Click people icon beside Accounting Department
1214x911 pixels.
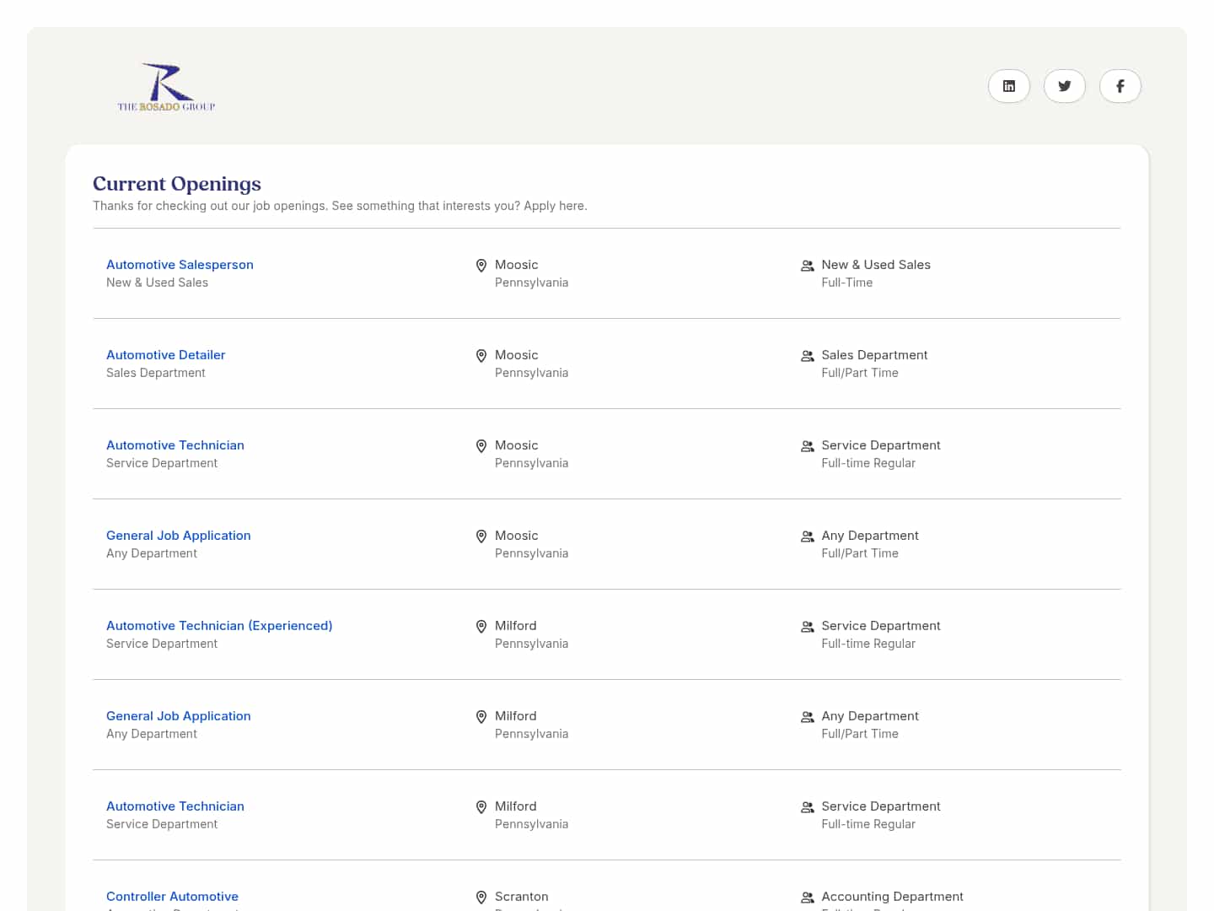point(807,898)
